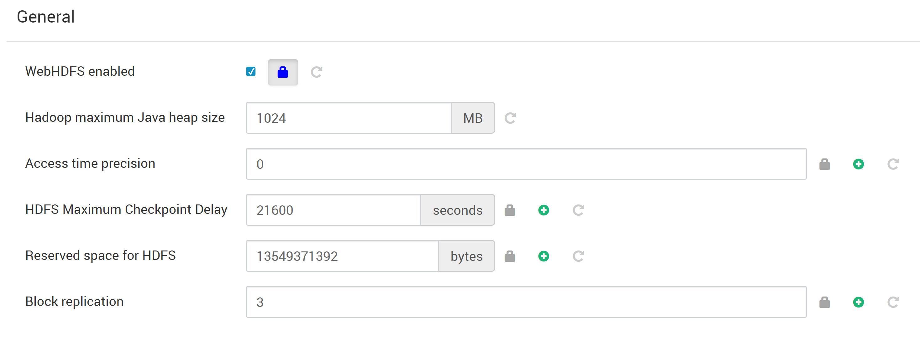The height and width of the screenshot is (346, 920).
Task: Add override for Access time precision
Action: [858, 164]
